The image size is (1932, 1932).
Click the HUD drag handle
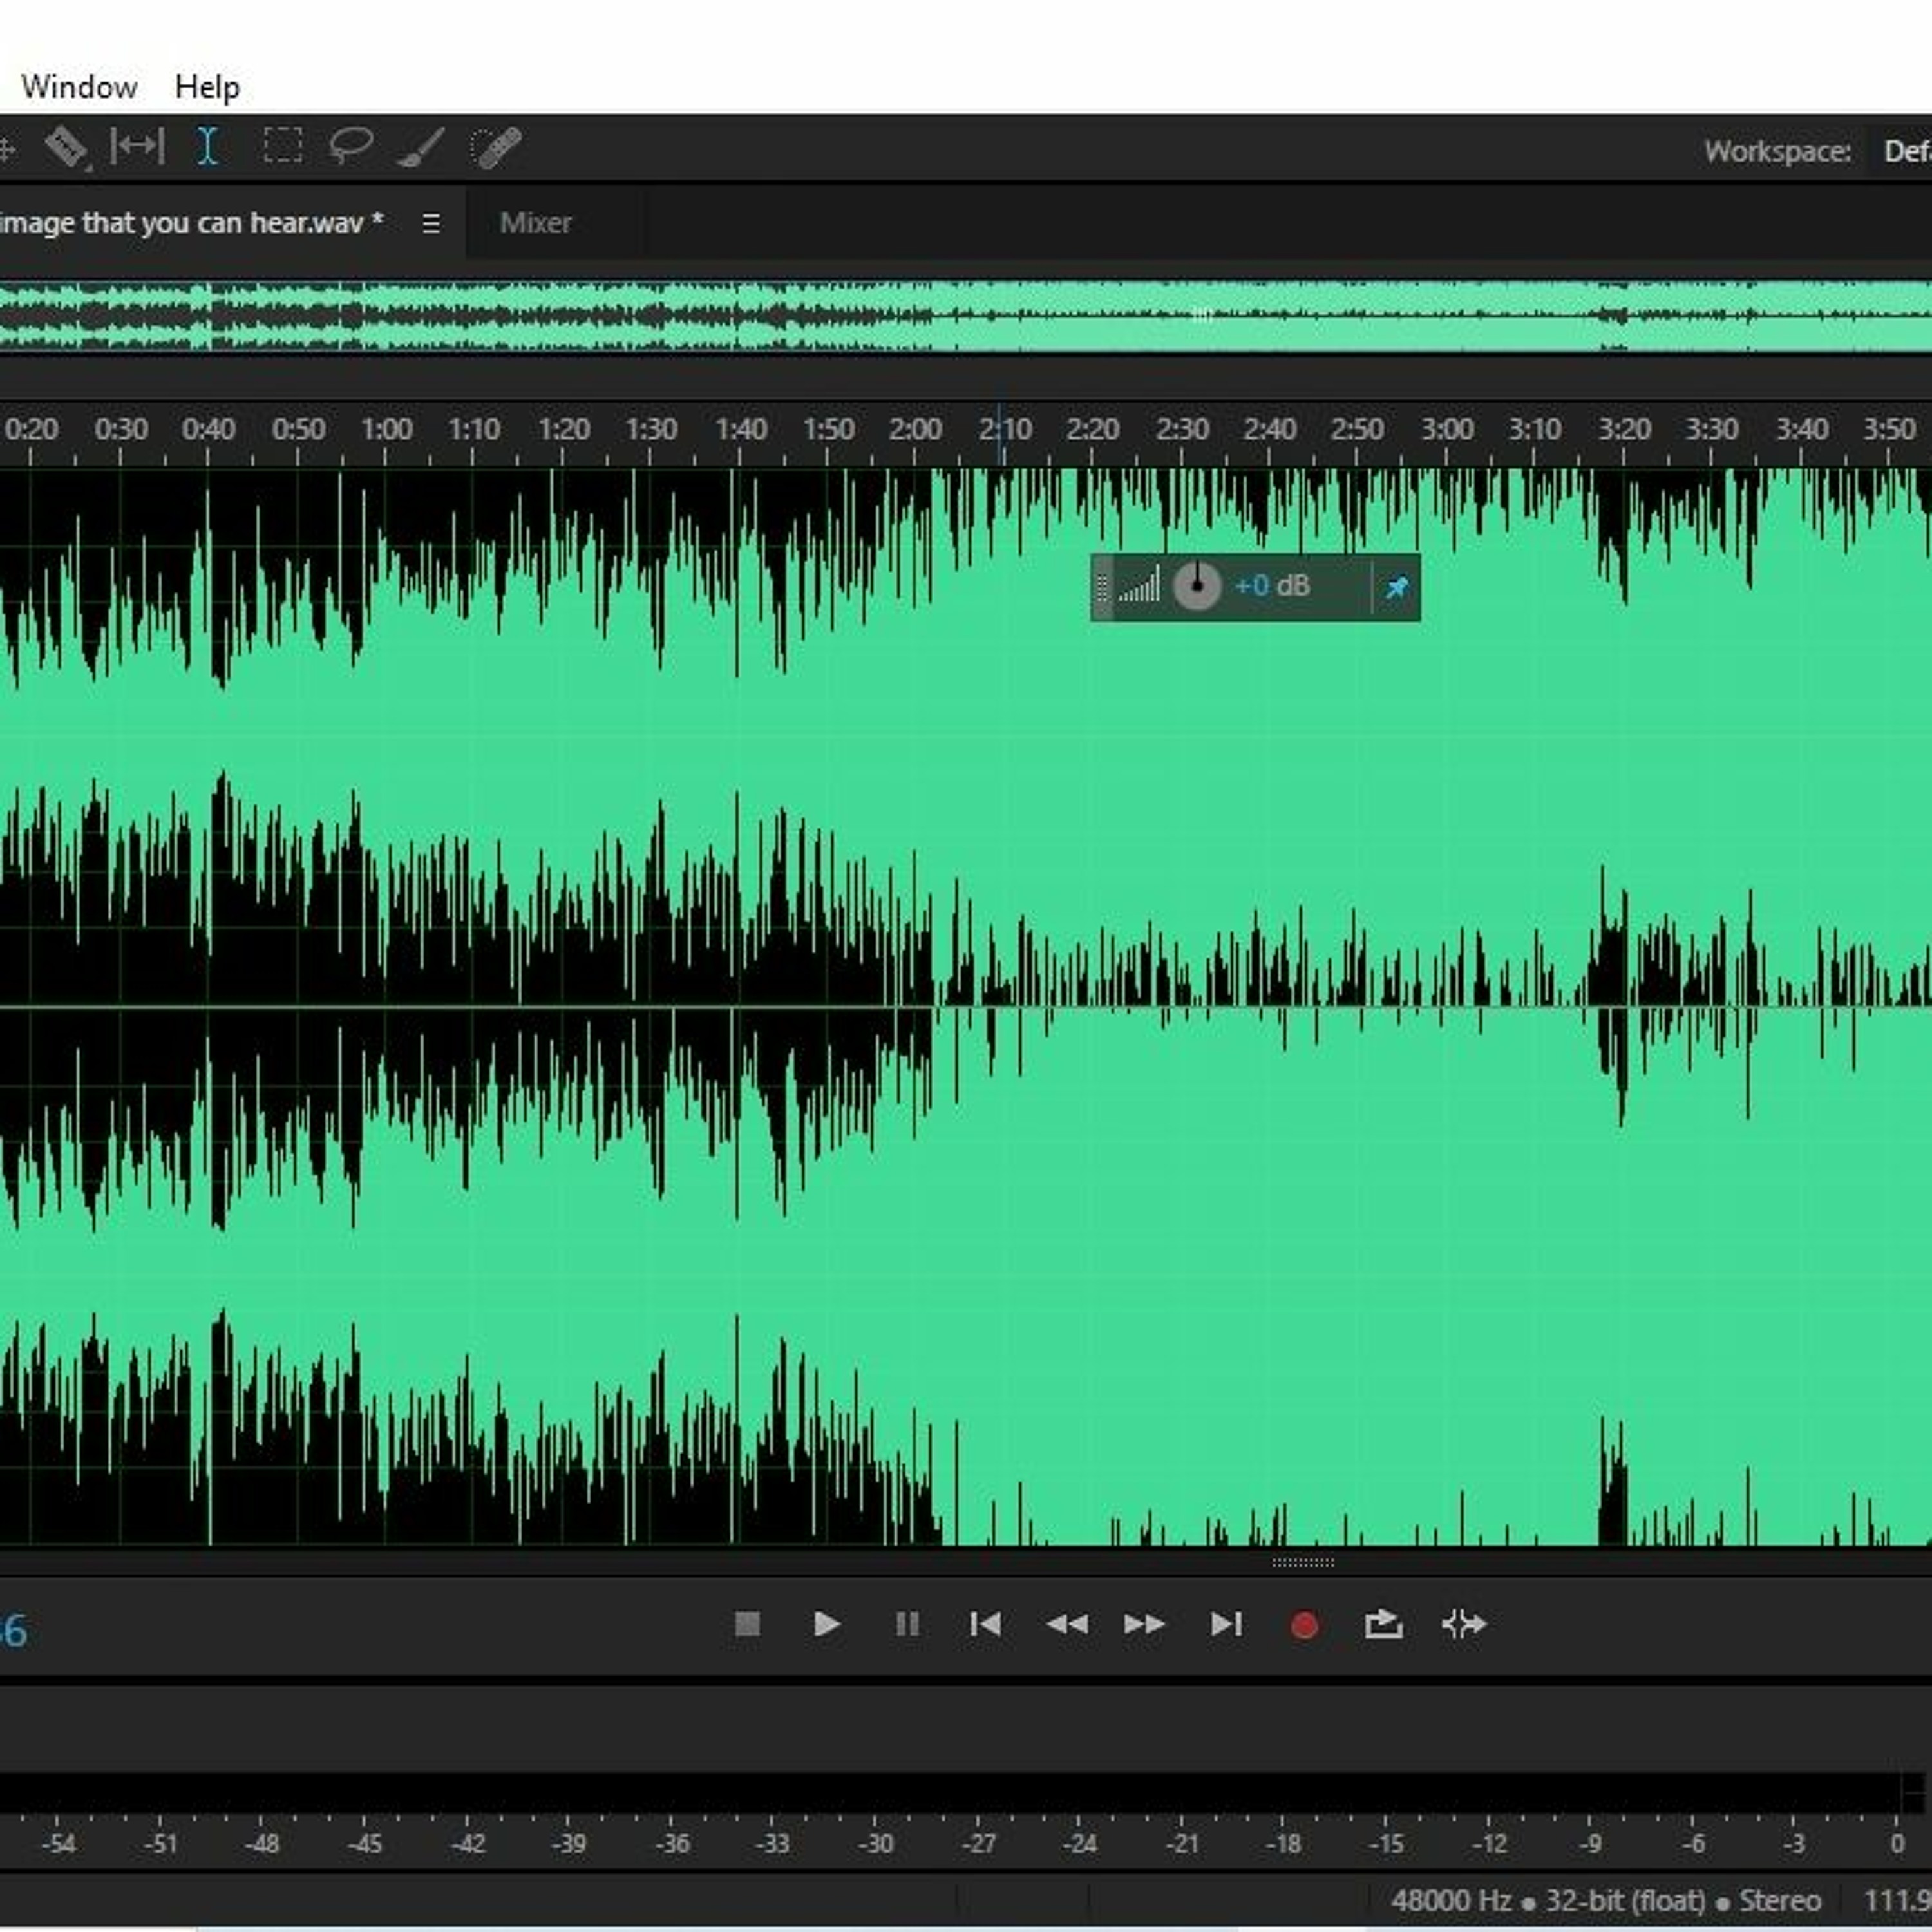pos(1102,588)
